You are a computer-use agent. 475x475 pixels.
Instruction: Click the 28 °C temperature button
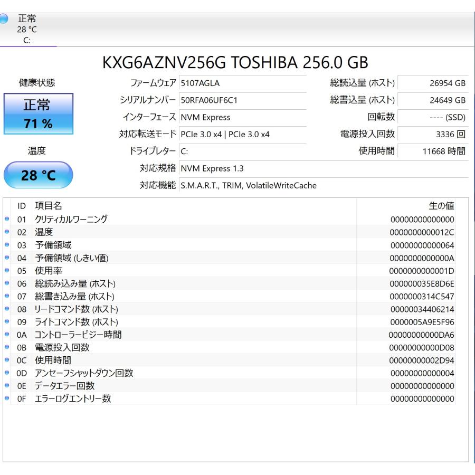click(x=39, y=175)
